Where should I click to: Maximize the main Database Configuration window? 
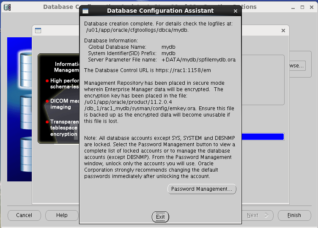tap(302, 7)
